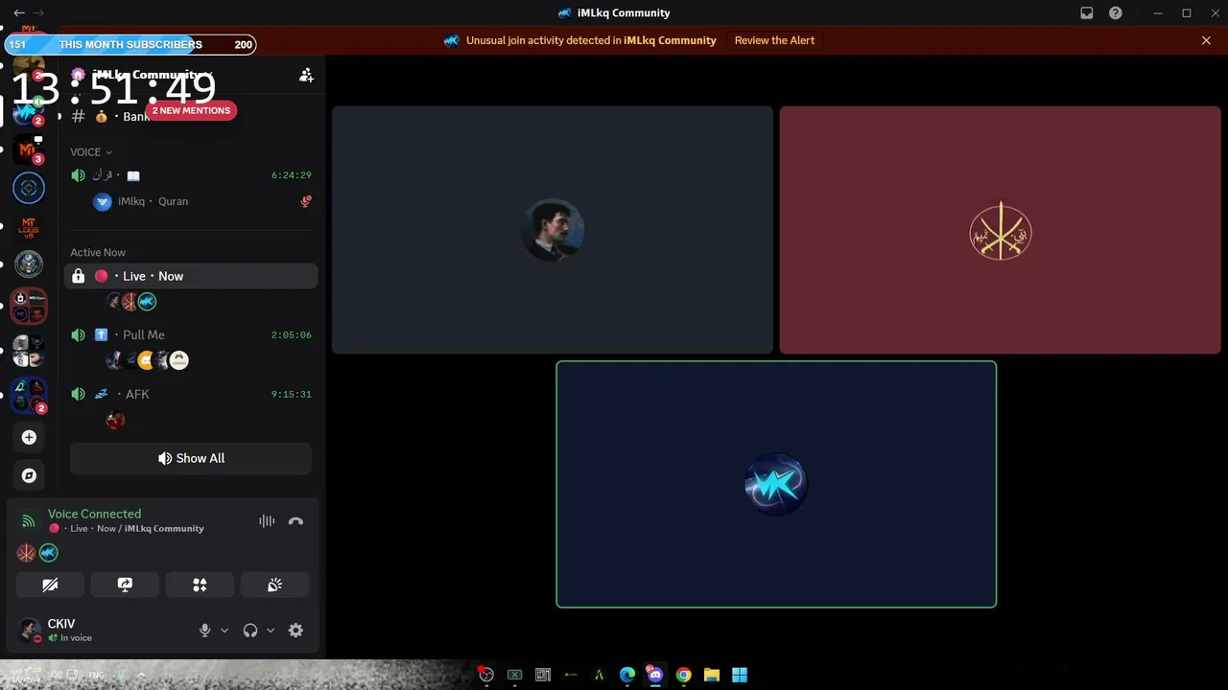
Task: Turn on camera toggle button
Action: point(50,585)
